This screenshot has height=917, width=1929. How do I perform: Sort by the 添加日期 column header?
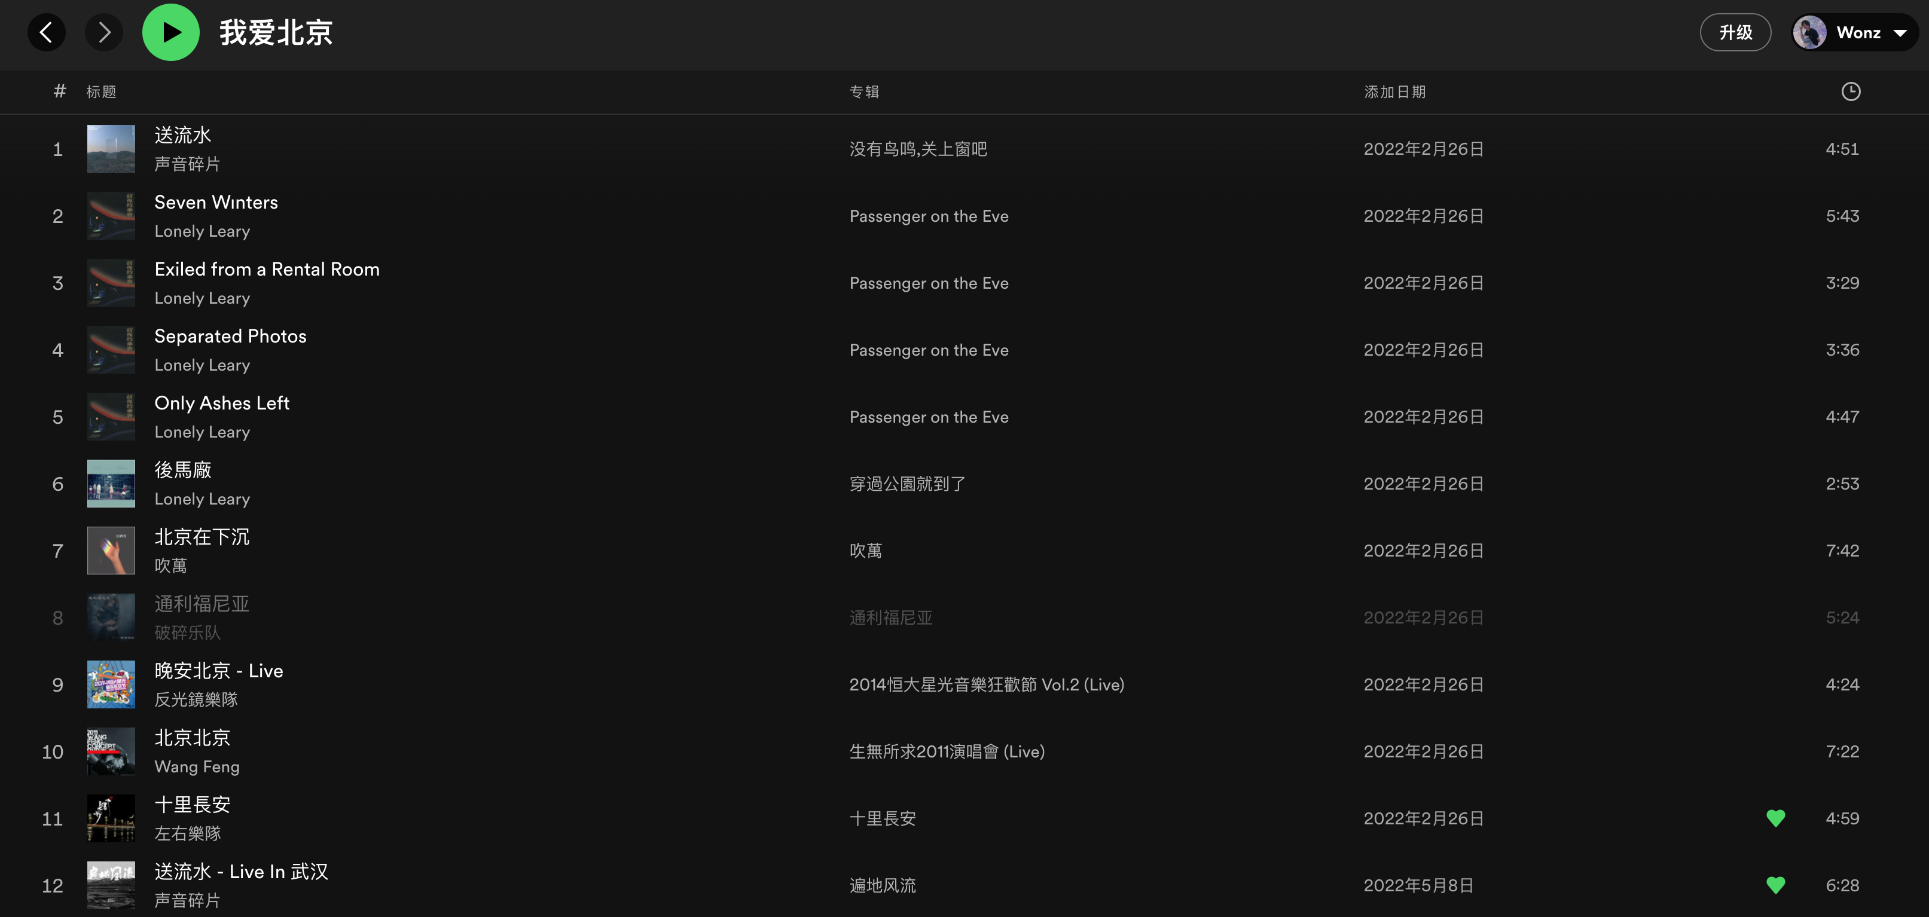point(1394,91)
